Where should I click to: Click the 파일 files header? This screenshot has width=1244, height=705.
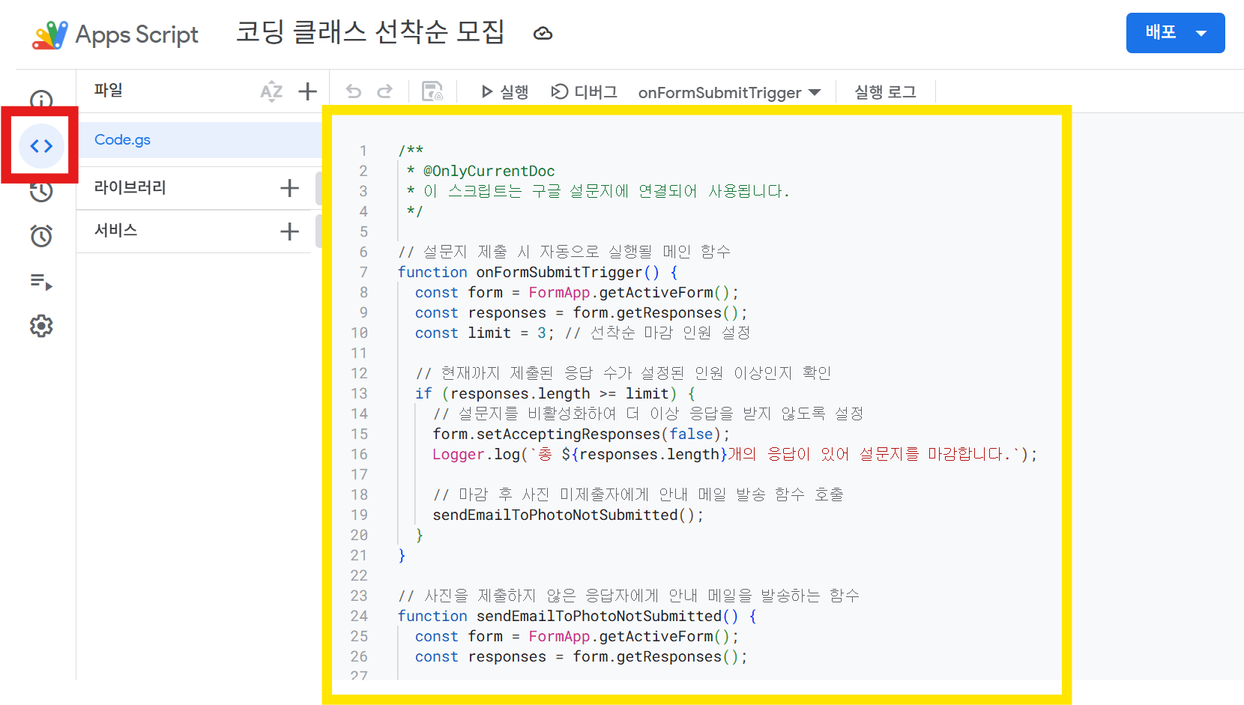[109, 90]
